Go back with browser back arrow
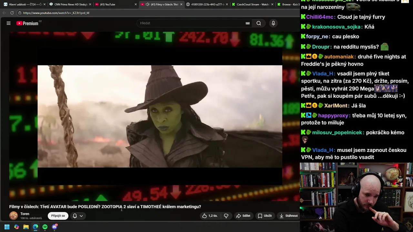413x232 pixels. tap(4, 13)
